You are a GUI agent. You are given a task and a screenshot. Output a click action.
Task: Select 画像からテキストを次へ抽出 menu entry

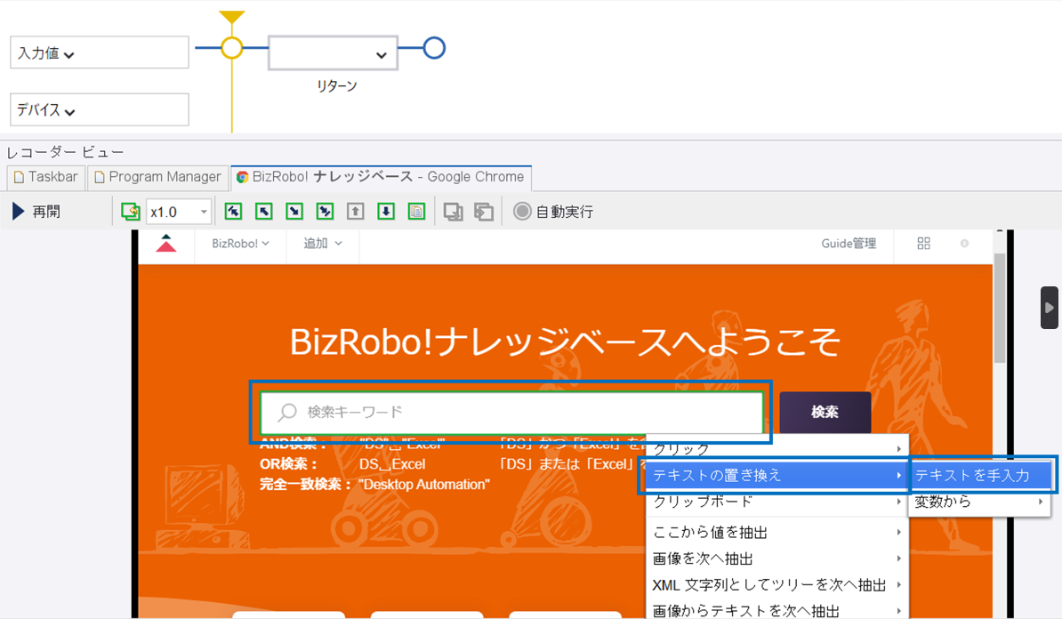[x=776, y=611]
